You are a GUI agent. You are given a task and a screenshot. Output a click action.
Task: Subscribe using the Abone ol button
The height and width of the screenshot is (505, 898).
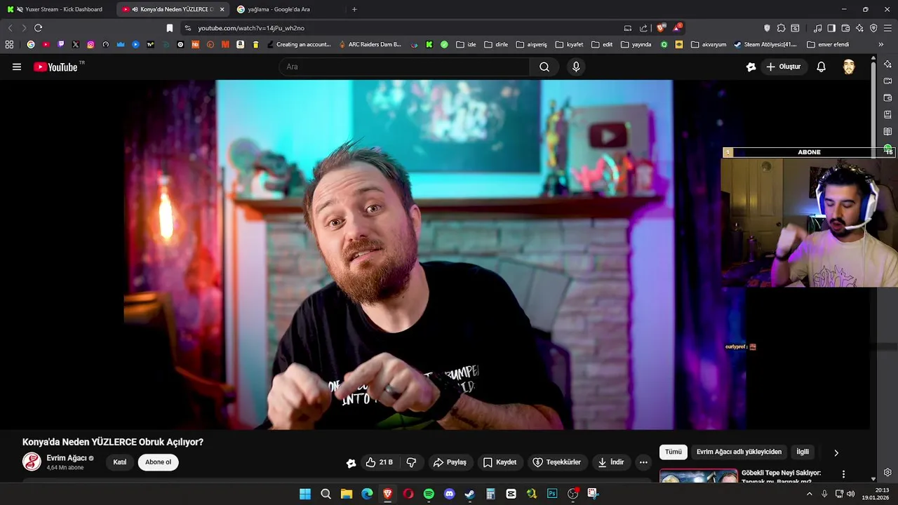tap(158, 462)
